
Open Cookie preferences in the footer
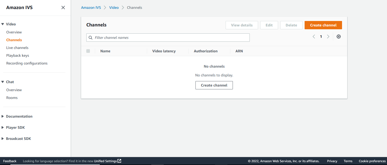point(372,161)
